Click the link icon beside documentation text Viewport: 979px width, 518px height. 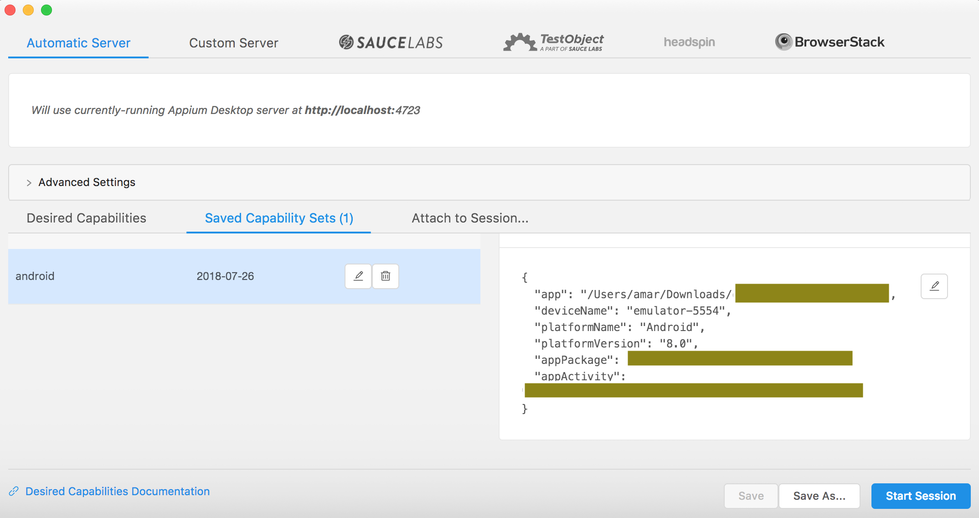point(15,491)
